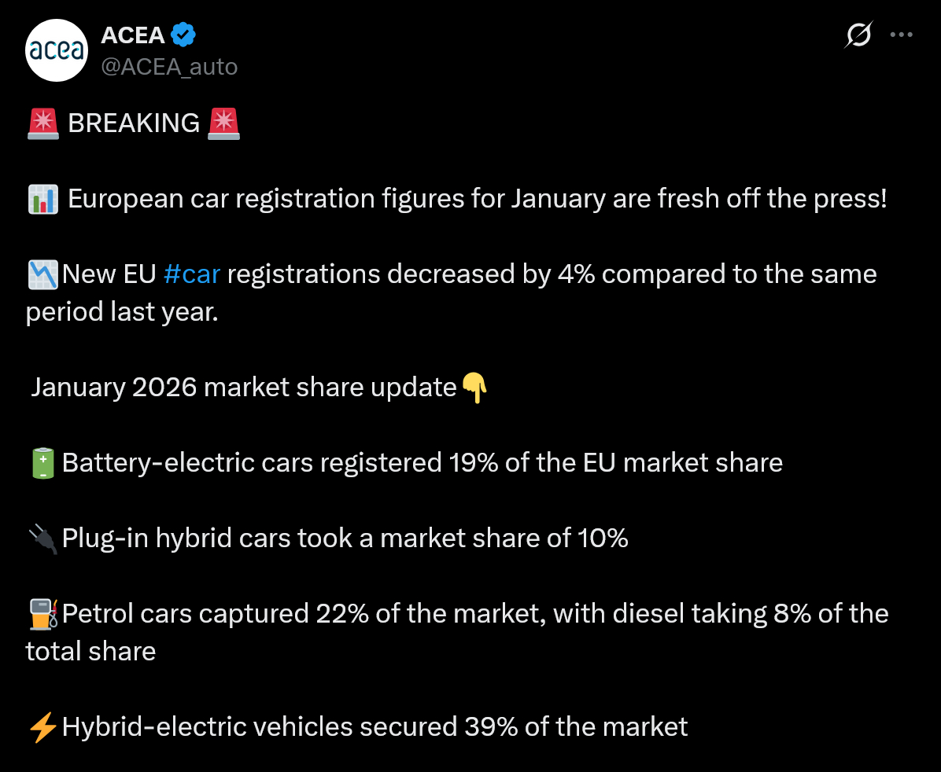Click the word BREAKING

click(x=134, y=123)
